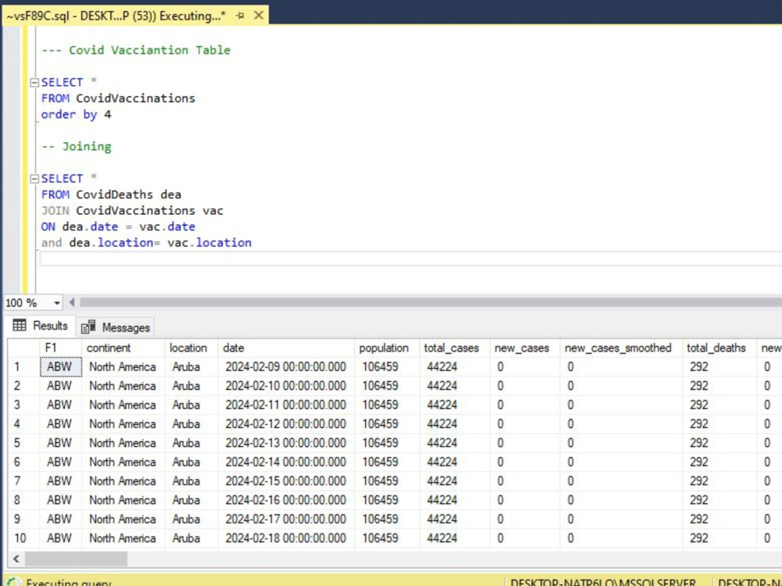Image resolution: width=782 pixels, height=586 pixels.
Task: Click 'and dea.location= vac.location' line
Action: pyautogui.click(x=146, y=243)
